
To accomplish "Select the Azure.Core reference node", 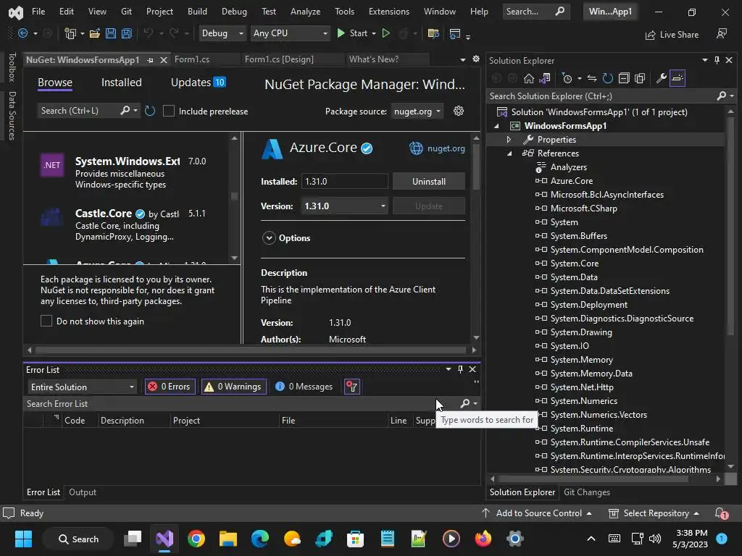I will click(x=572, y=180).
